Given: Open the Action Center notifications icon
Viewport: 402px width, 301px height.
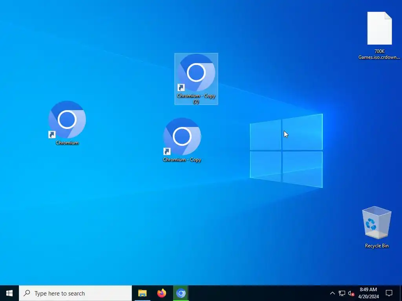Looking at the screenshot, I should (x=389, y=293).
